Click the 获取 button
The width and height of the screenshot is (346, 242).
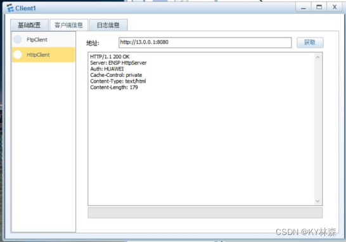point(310,43)
